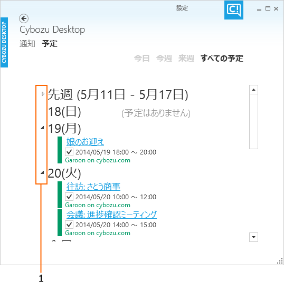Click scrollbar up arrow
Screen dimensions: 284x282
click(x=253, y=90)
